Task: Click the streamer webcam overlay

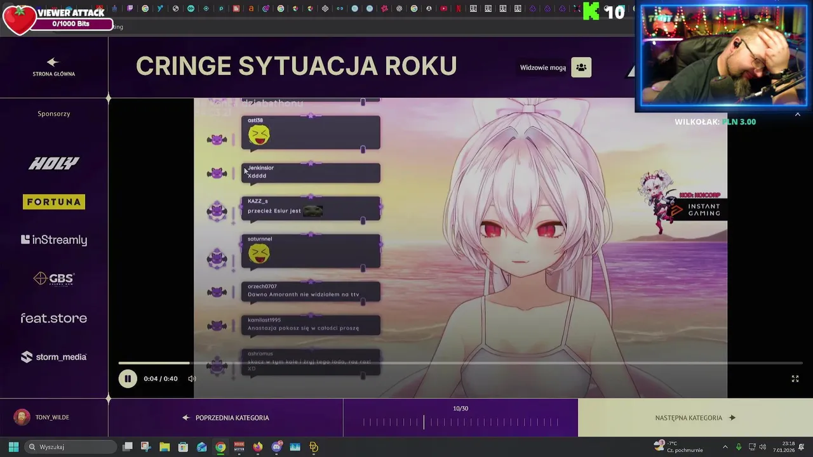Action: pos(723,56)
